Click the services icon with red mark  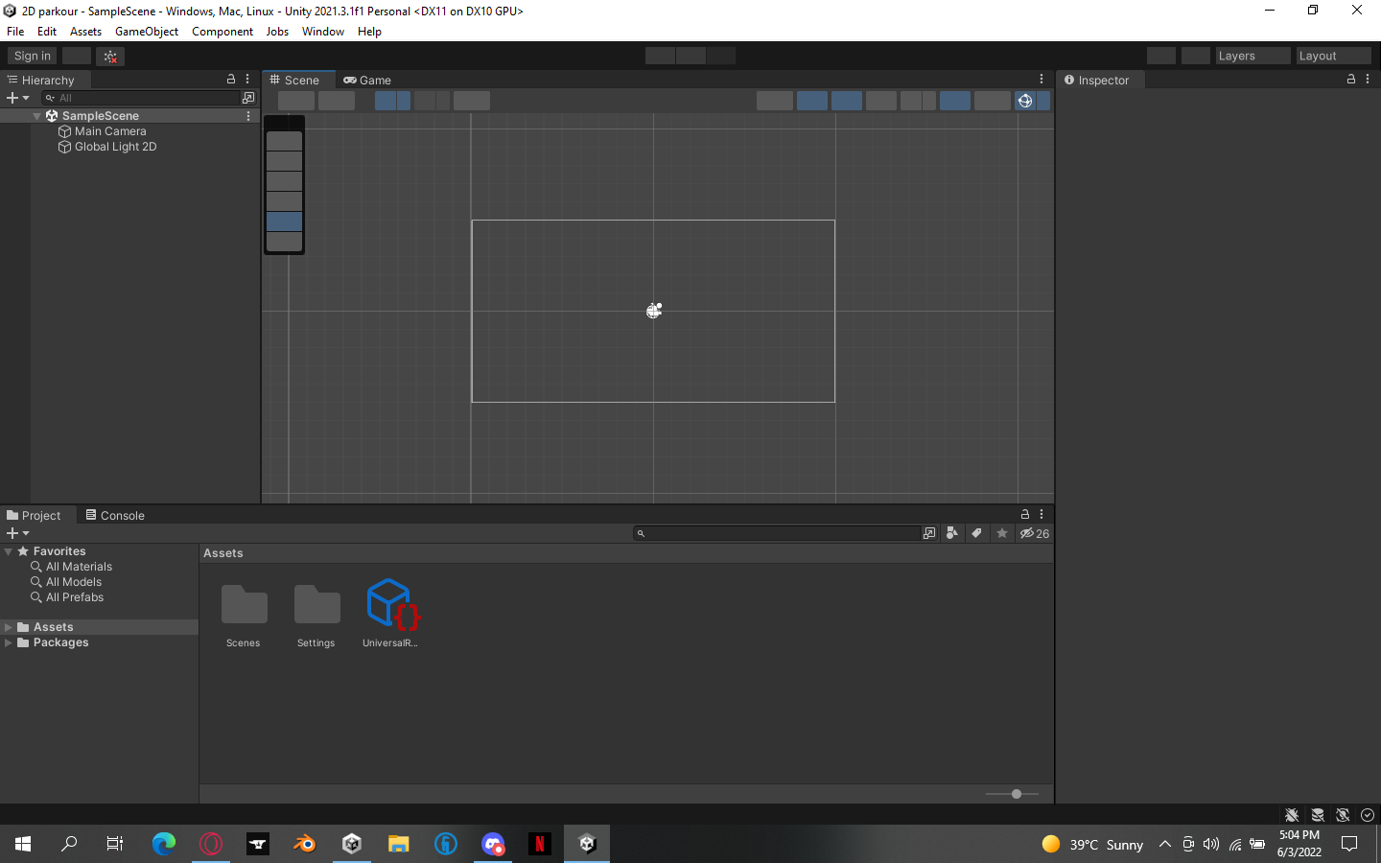[x=110, y=56]
